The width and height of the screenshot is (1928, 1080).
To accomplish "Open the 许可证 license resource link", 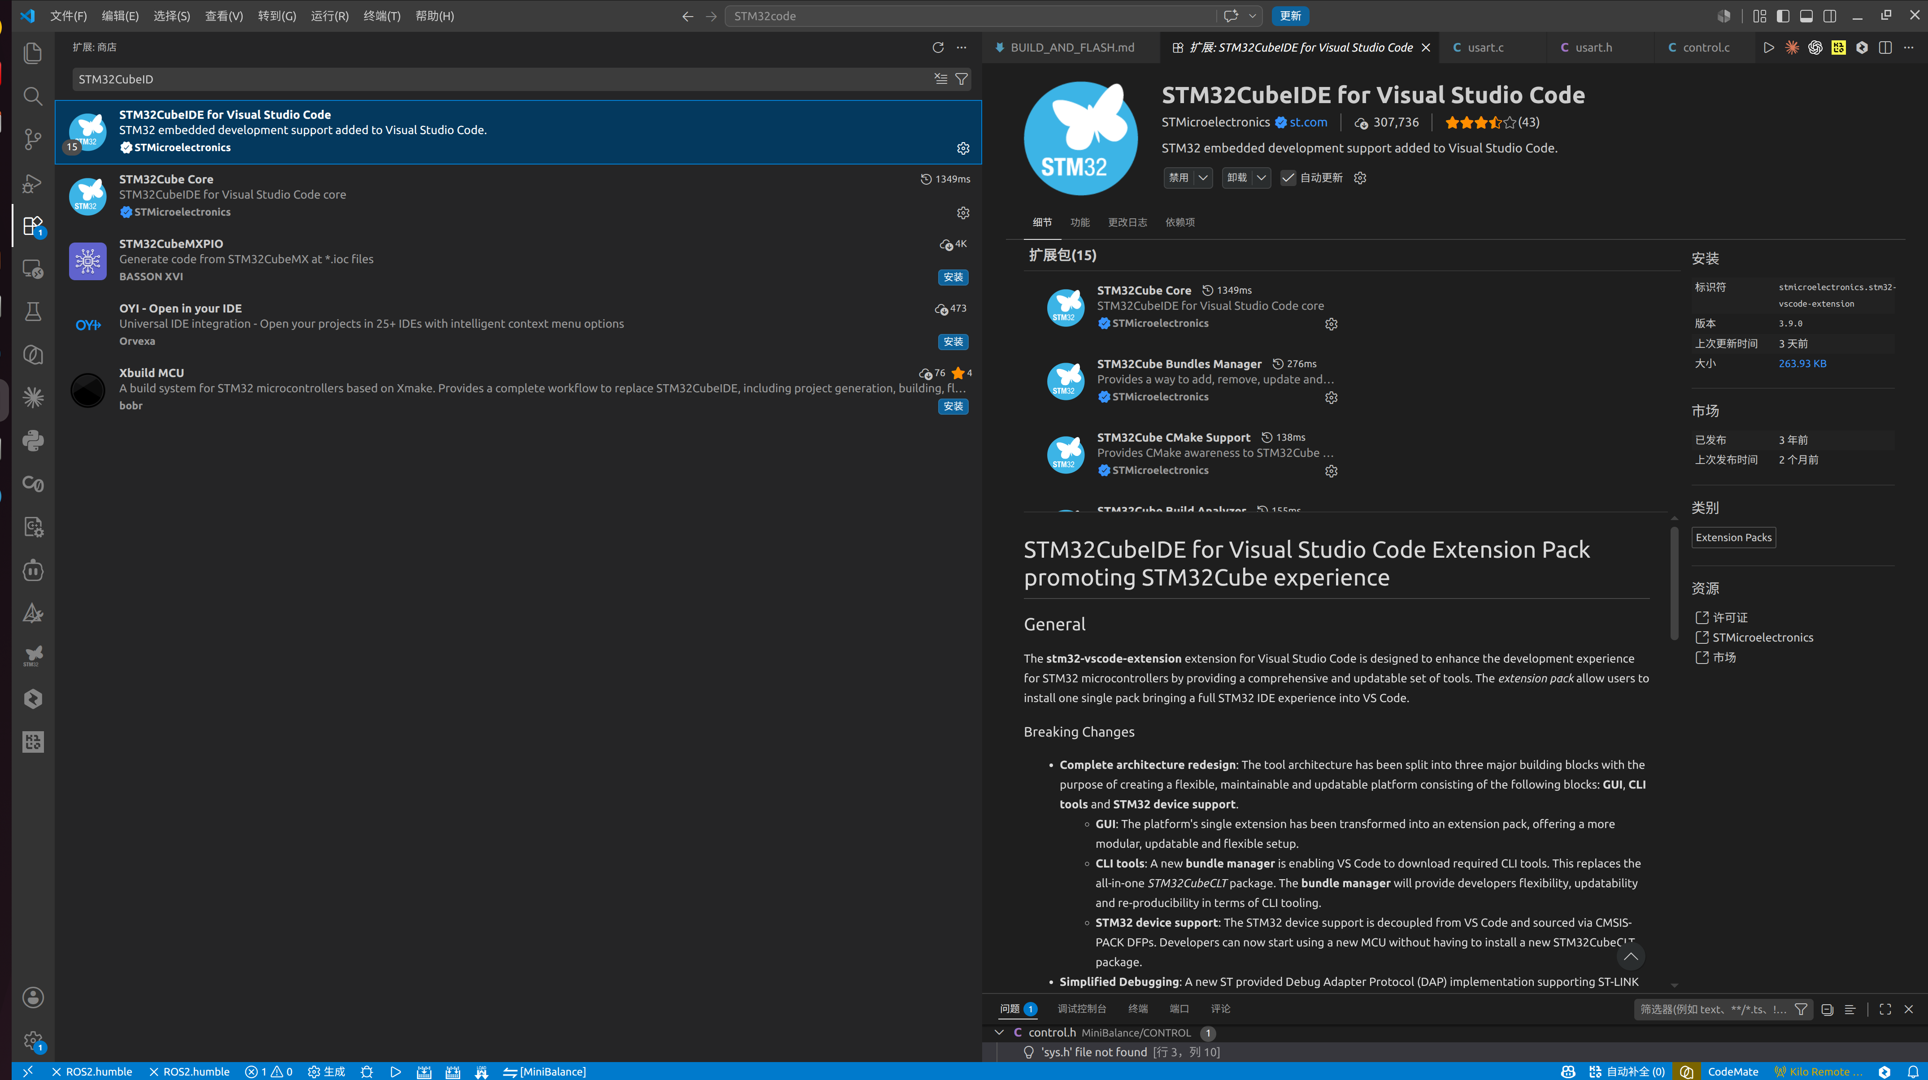I will (x=1730, y=617).
